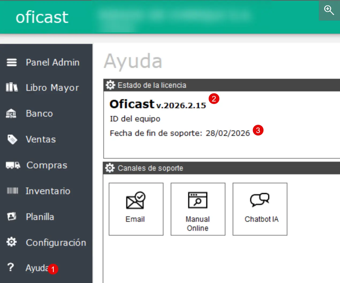Open the Email support channel
This screenshot has width=340, height=283.
136,209
